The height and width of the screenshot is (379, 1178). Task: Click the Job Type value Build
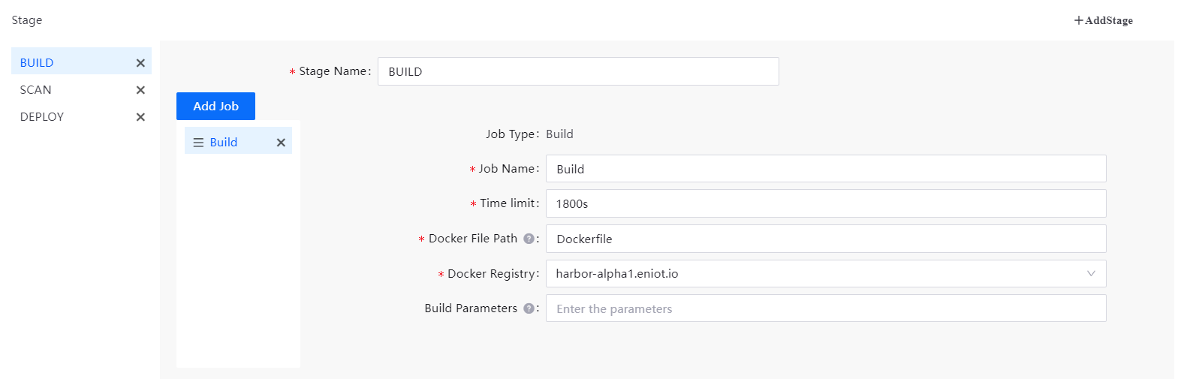pyautogui.click(x=559, y=134)
